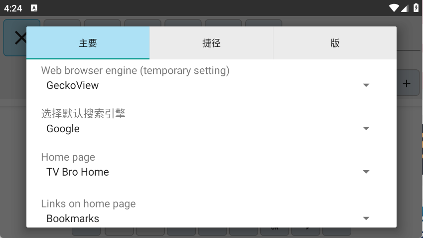Click the GeckoView engine selection
Image resolution: width=423 pixels, height=238 pixels.
73,85
